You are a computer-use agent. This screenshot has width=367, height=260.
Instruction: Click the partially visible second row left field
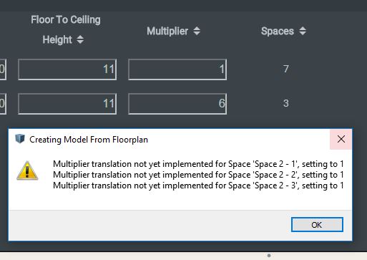point(3,104)
